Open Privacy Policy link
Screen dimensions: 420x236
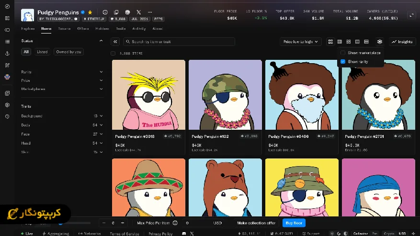tap(160, 234)
